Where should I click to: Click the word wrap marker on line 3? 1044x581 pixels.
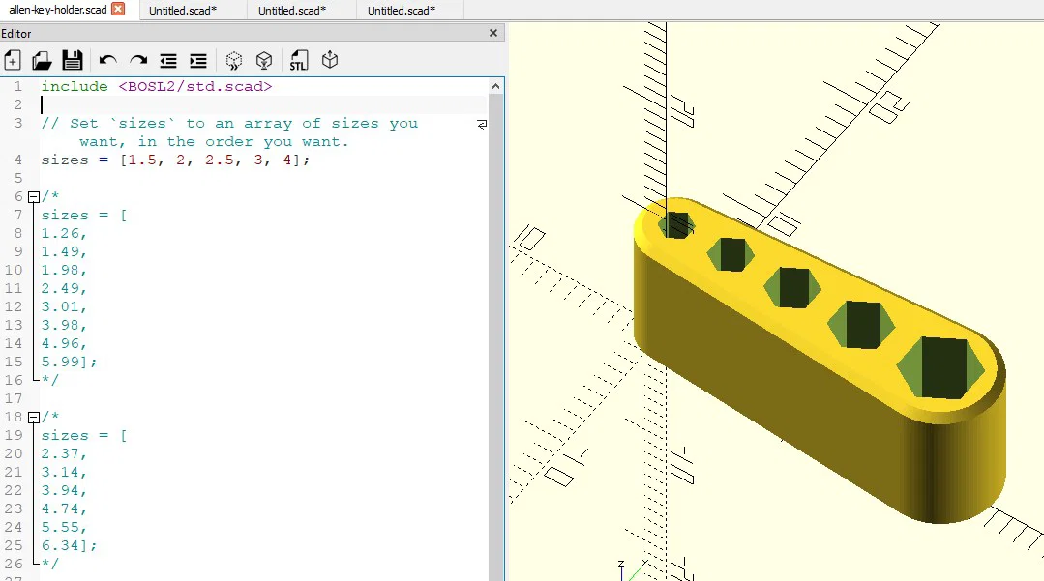click(482, 124)
